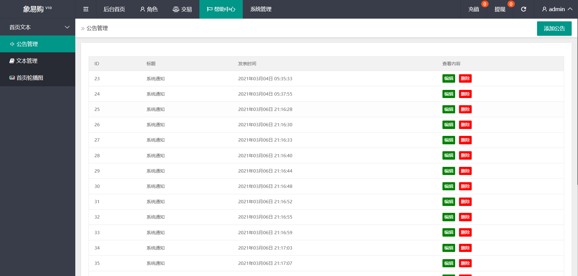Toggle the sidebar collapse hamburger icon

(x=86, y=9)
